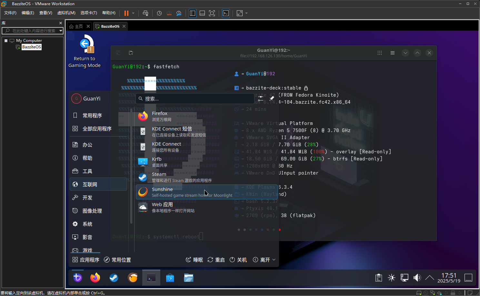Switch to VMware console view
Viewport: 480px width, 296px height.
[x=226, y=13]
